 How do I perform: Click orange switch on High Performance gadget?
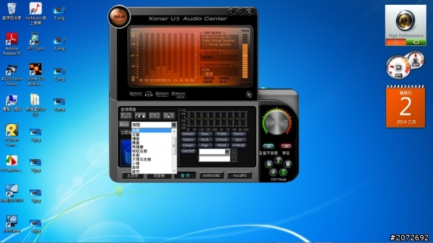tap(396, 42)
